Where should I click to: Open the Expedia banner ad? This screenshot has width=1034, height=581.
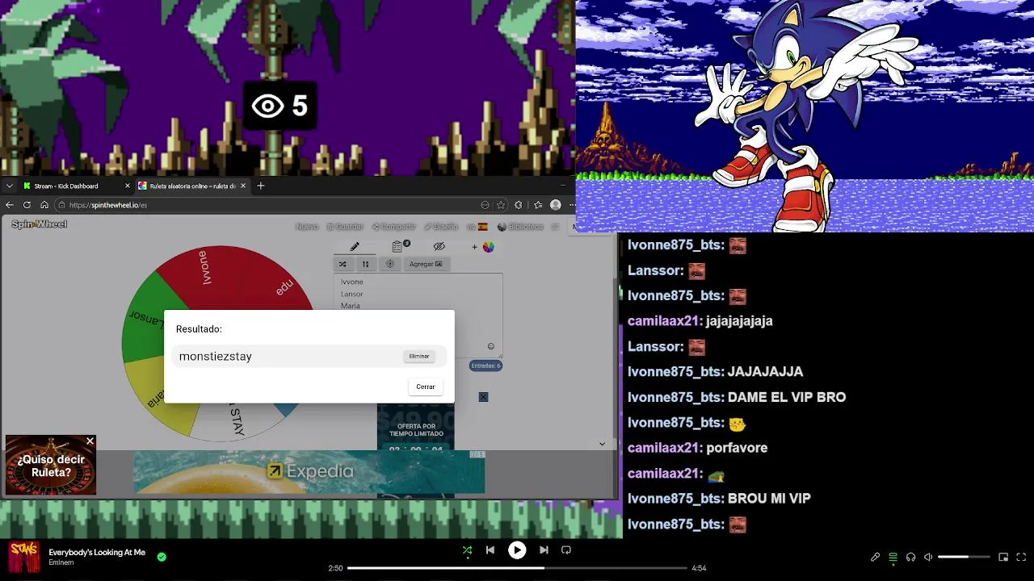click(309, 471)
